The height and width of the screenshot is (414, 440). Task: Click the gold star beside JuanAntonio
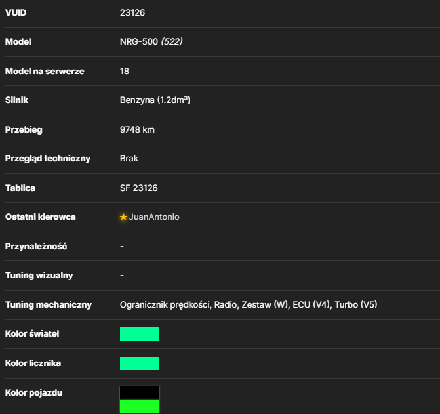(x=123, y=217)
